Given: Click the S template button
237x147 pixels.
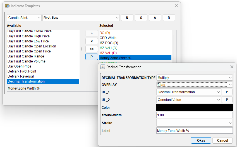Looking at the screenshot, I should pos(141,18).
